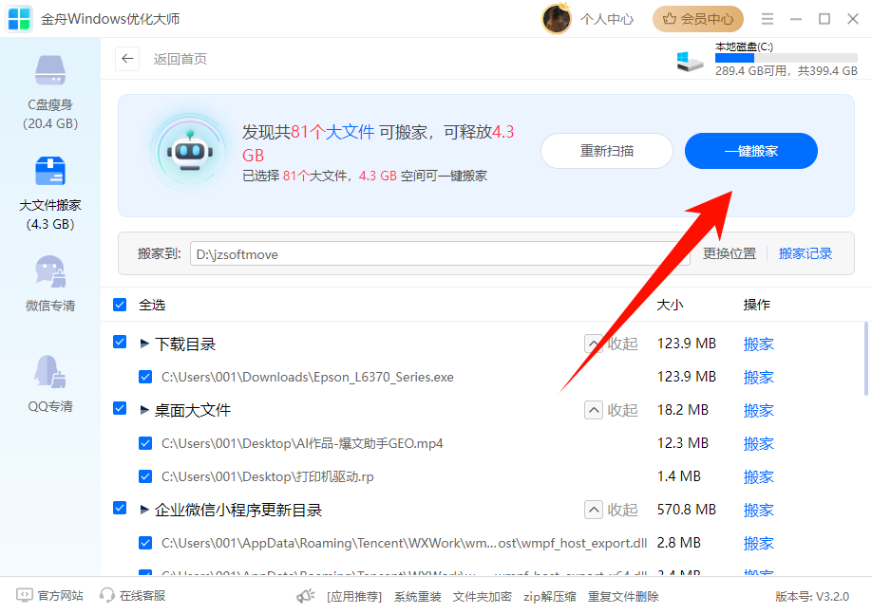Click the 一键搬家 blue button
Screen dimensions: 872x614
point(750,151)
